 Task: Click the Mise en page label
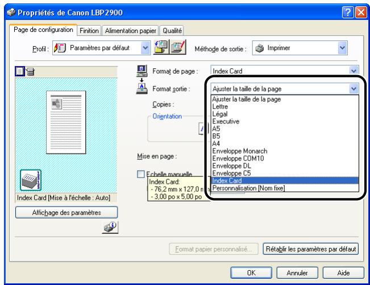point(157,156)
